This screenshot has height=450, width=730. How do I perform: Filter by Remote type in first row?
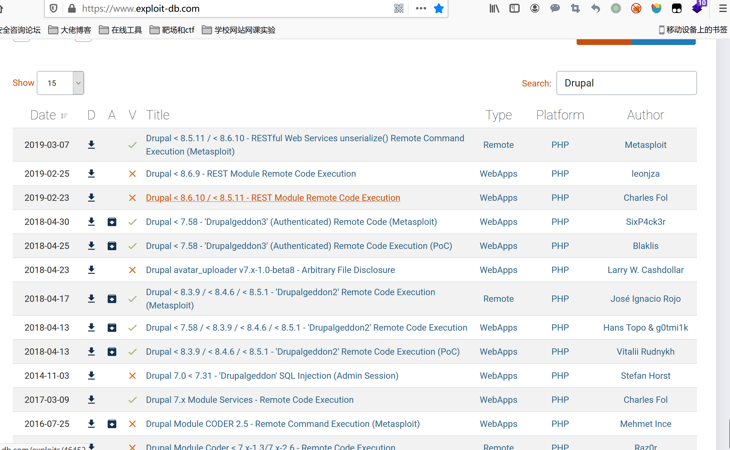tap(498, 145)
